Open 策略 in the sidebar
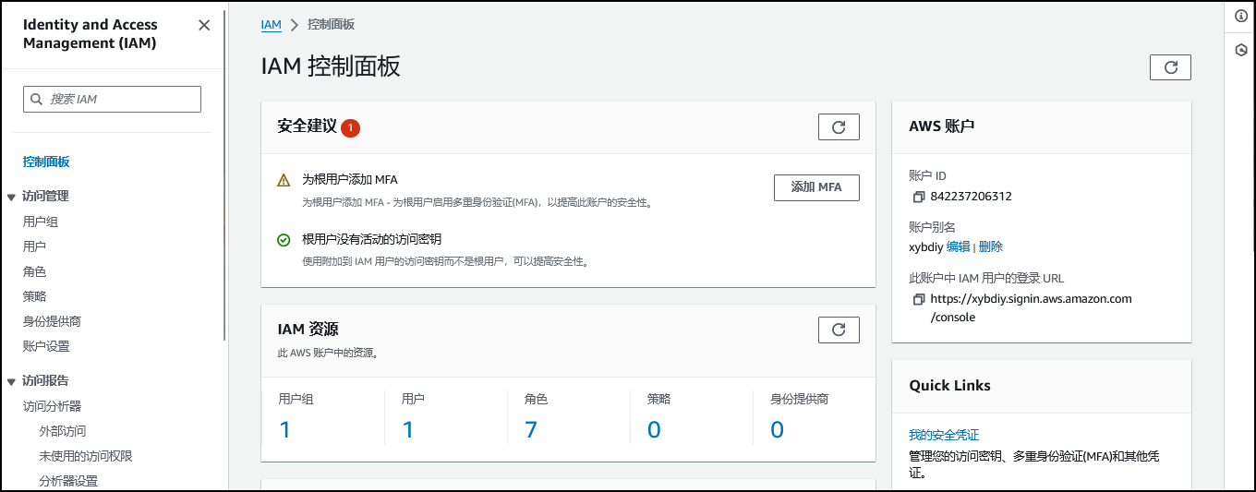1256x492 pixels. [34, 296]
